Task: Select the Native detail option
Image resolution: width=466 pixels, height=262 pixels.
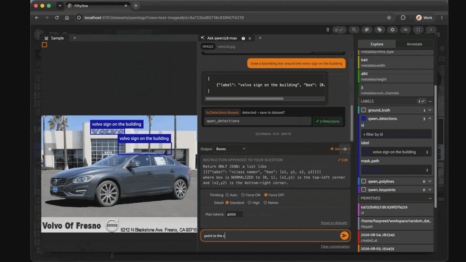Action: (x=265, y=203)
